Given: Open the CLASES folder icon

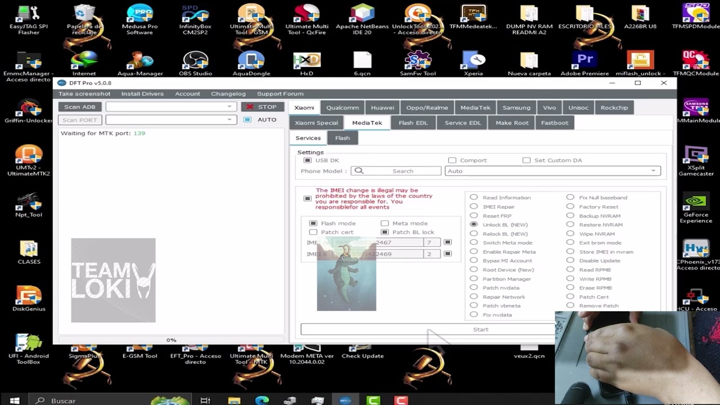Looking at the screenshot, I should 29,252.
